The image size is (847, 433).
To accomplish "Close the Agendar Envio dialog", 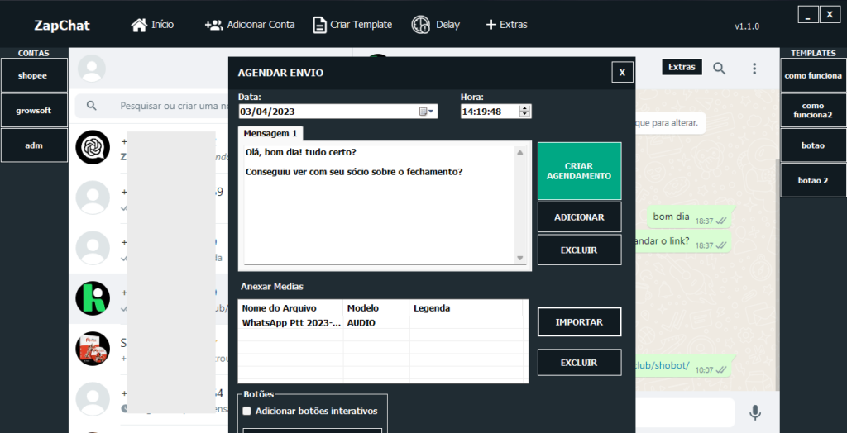I will (622, 73).
